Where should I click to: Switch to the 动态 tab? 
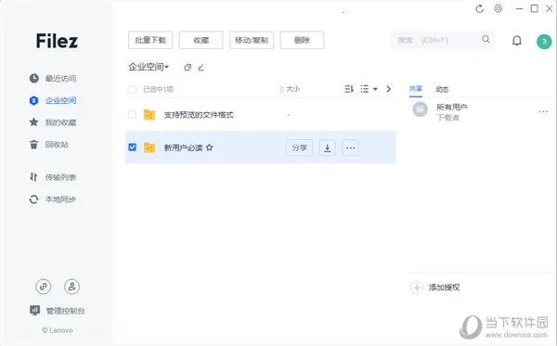point(442,89)
